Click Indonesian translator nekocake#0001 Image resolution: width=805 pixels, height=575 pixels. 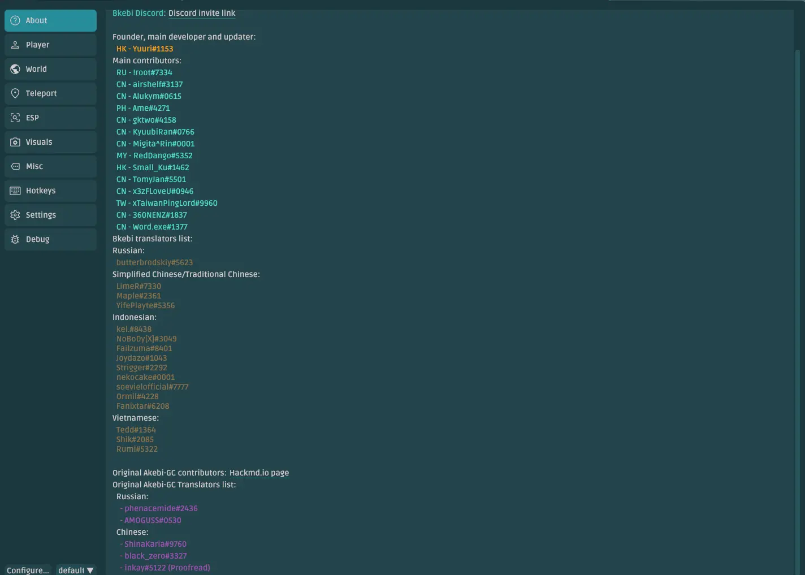tap(145, 377)
